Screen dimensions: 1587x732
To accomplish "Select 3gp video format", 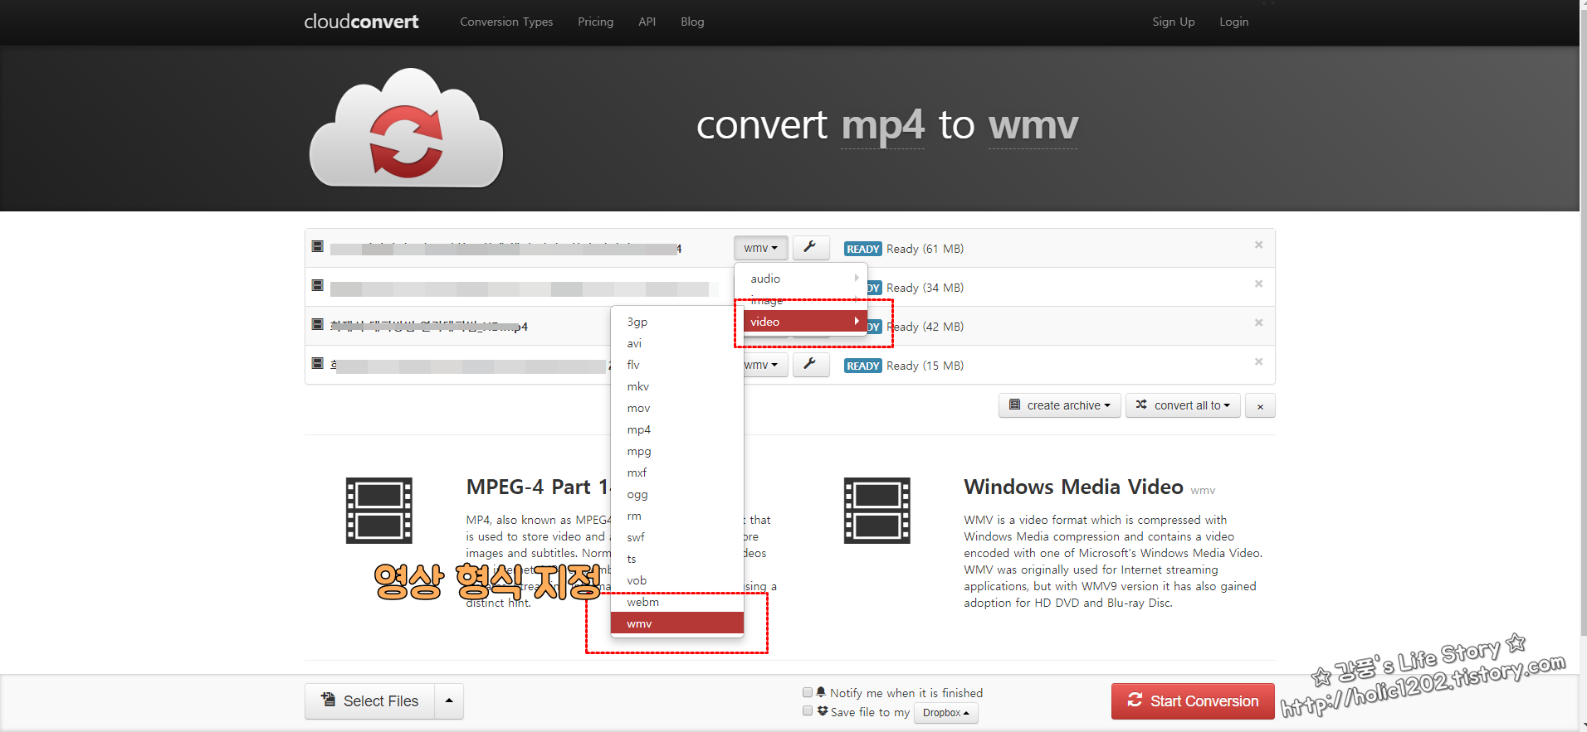I will (676, 322).
